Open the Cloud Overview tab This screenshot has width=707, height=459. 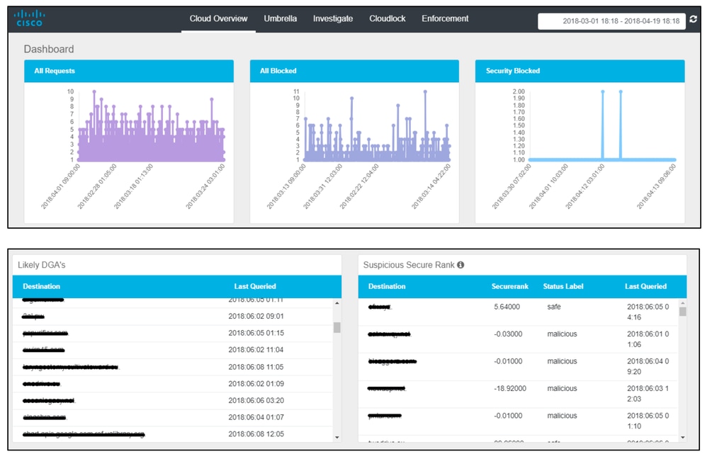pos(218,18)
